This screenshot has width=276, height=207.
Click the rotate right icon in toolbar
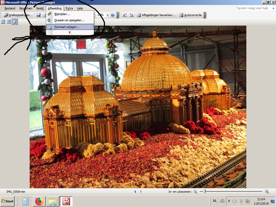point(131,15)
